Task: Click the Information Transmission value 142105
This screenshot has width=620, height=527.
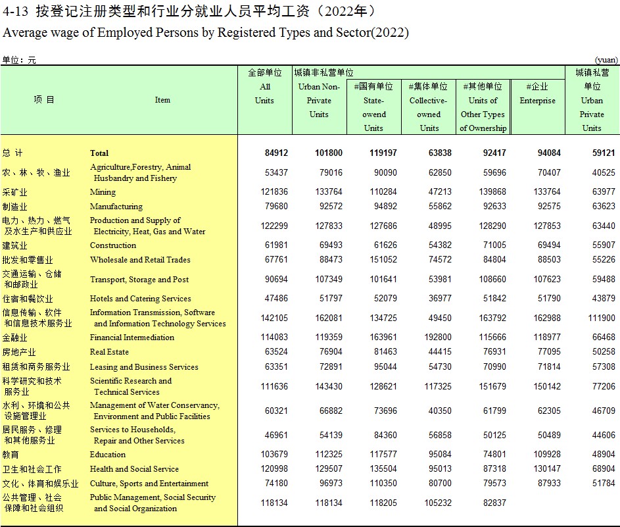Action: point(274,318)
